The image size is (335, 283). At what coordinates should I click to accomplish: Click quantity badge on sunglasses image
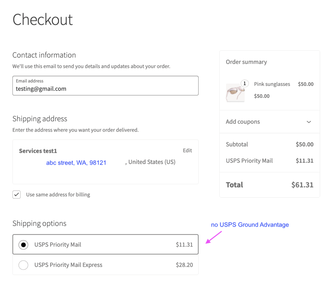point(244,84)
